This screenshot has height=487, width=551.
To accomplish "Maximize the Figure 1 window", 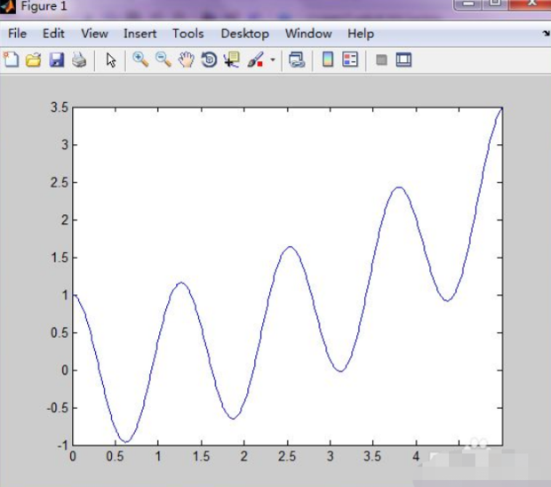I will (x=495, y=4).
